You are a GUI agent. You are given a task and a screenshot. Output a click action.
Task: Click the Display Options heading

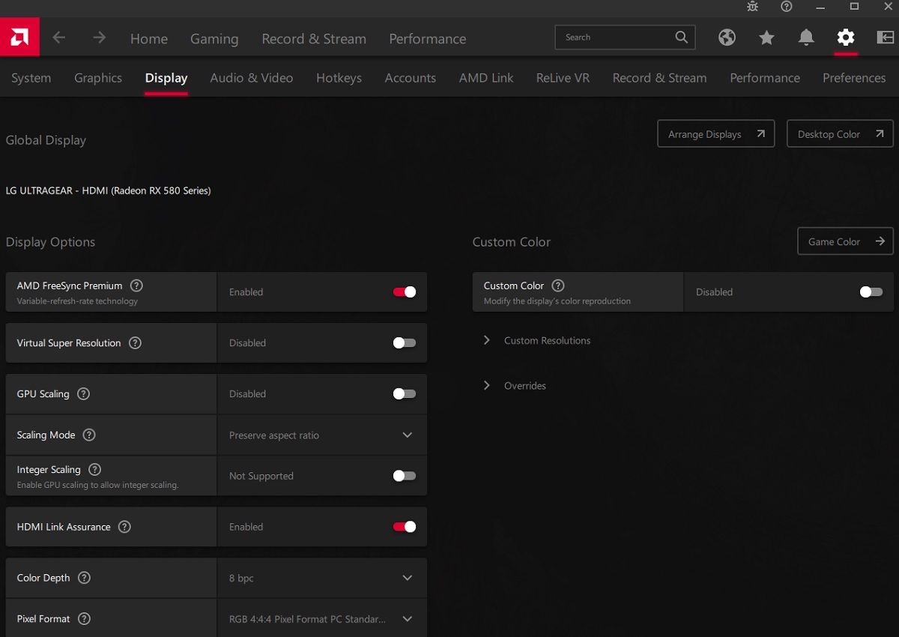click(50, 242)
